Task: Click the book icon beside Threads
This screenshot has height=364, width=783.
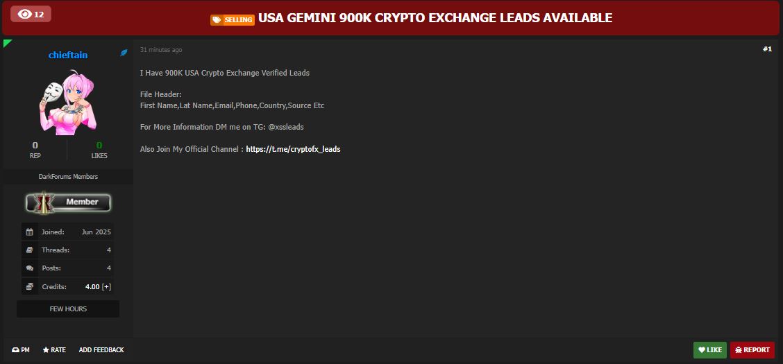Action: coord(30,250)
